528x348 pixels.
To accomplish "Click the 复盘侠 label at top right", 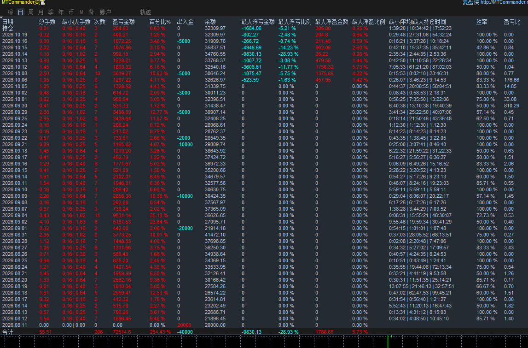I will pos(471,2).
